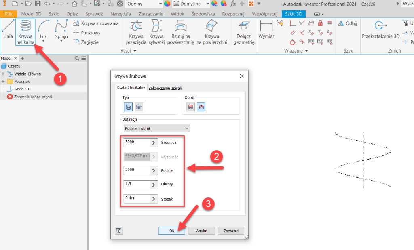The width and height of the screenshot is (414, 250).
Task: Click the Zastosuj button
Action: 231,231
